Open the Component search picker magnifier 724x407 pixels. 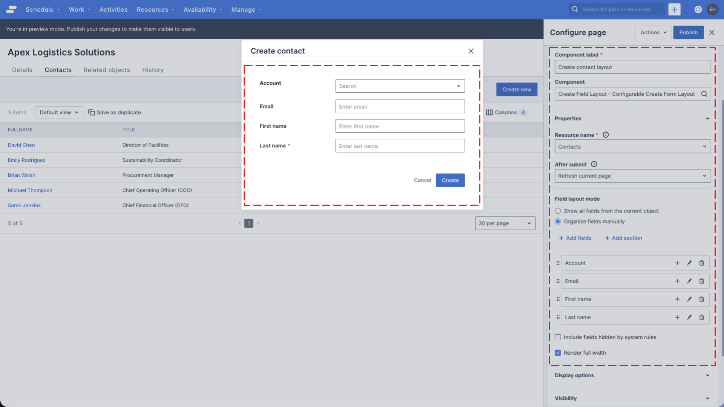click(705, 94)
